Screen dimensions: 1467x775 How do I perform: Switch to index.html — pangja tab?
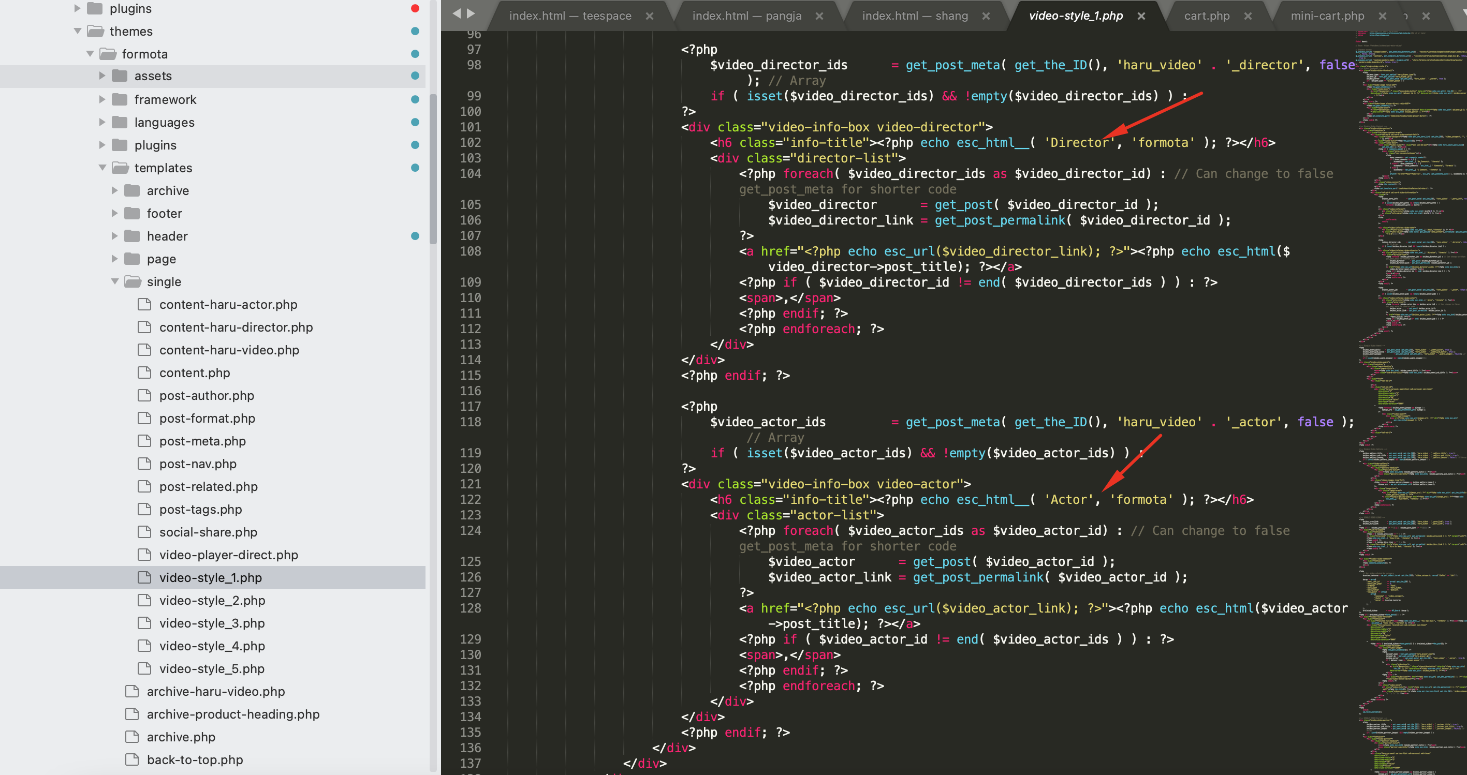point(746,16)
